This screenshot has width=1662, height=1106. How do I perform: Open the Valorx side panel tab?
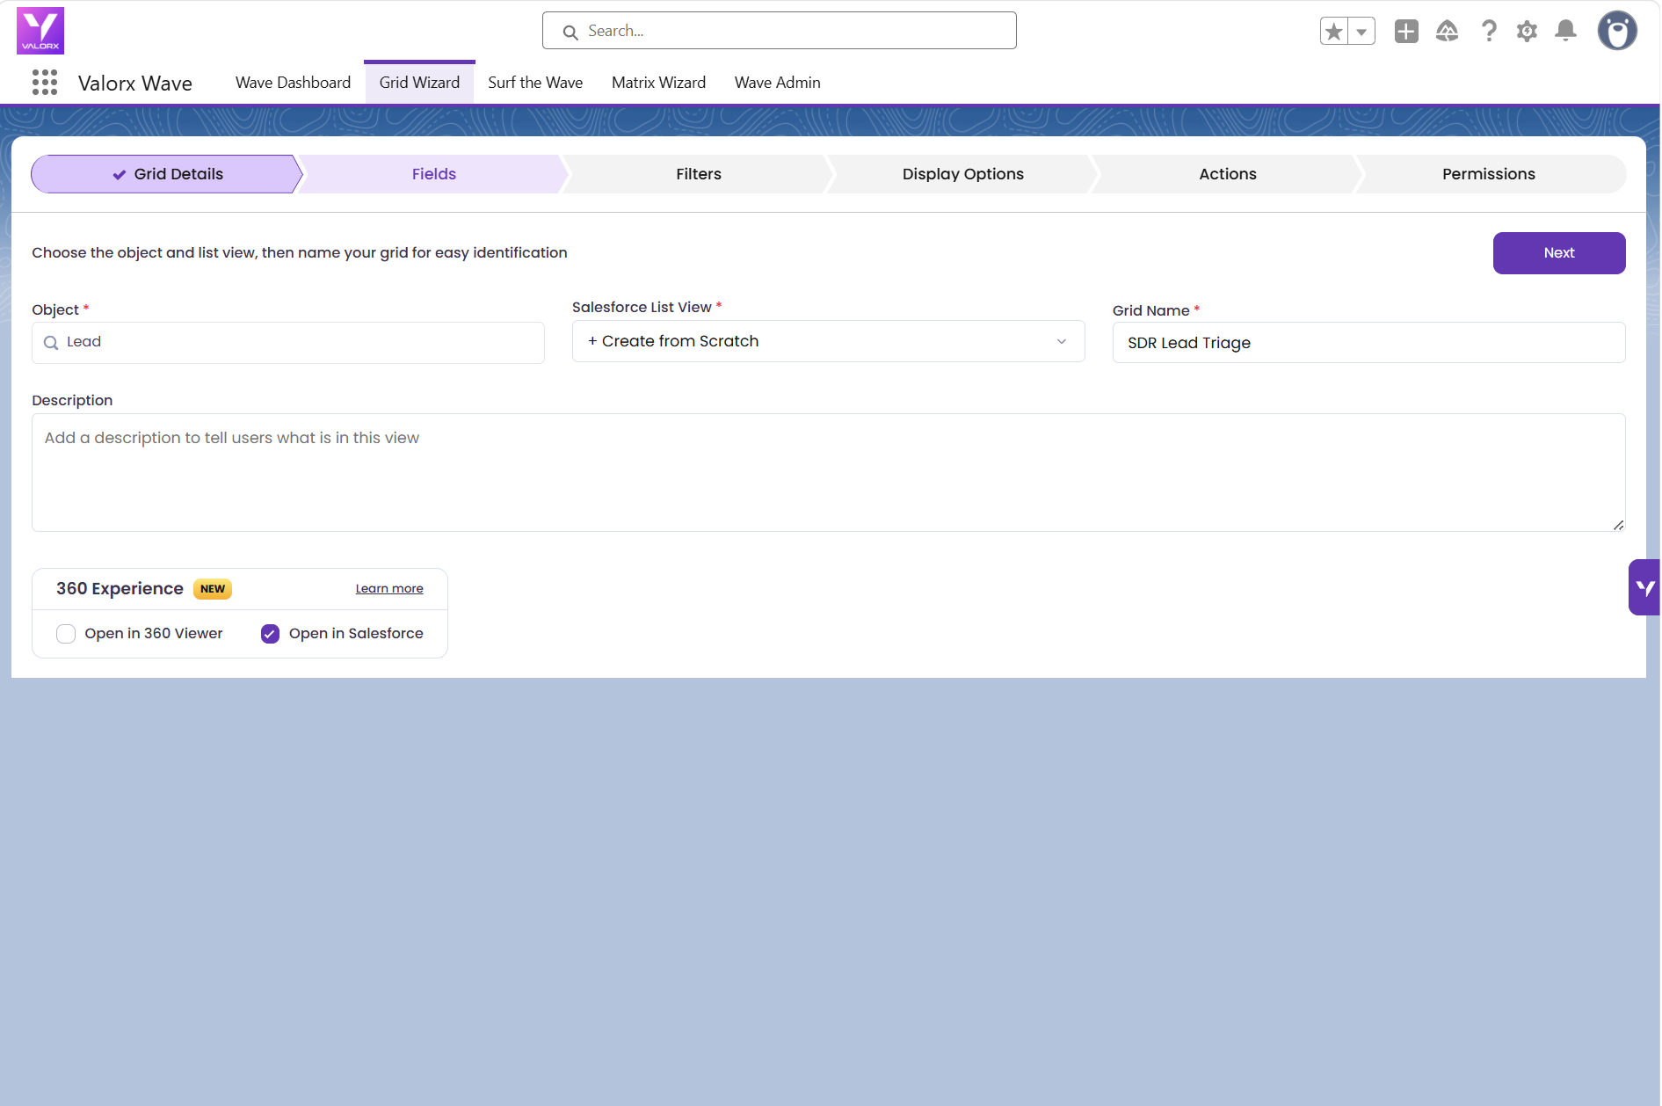point(1644,587)
